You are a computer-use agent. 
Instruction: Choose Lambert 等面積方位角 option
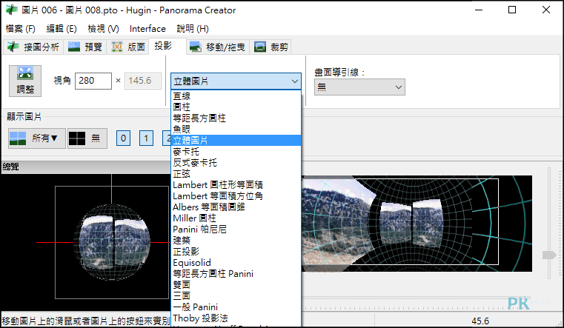pos(236,196)
